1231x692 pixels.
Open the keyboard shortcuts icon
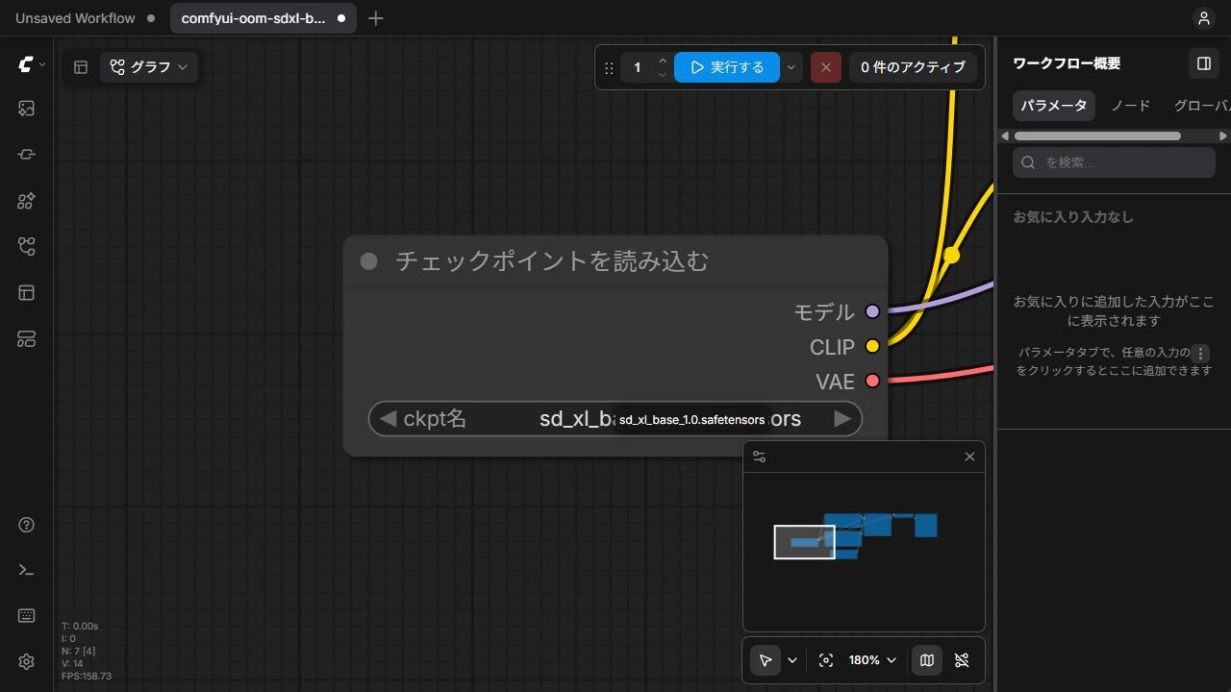point(27,616)
